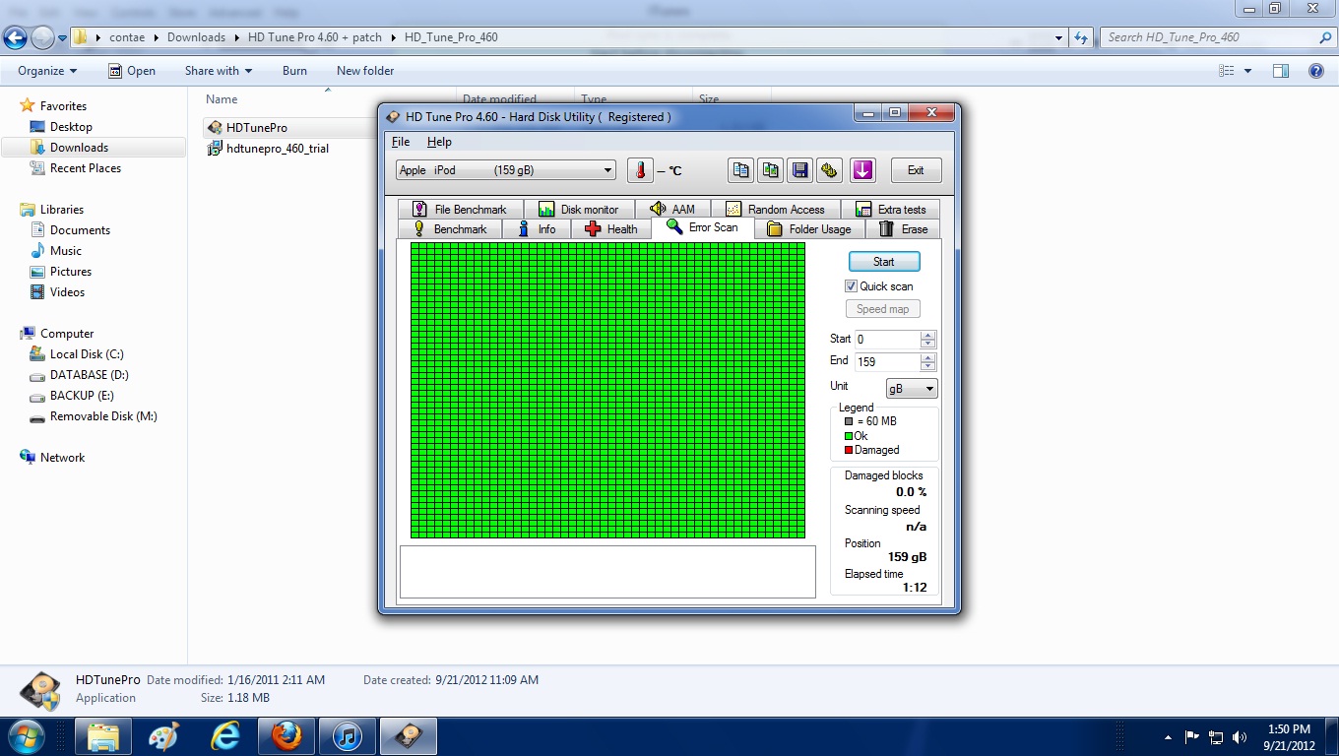This screenshot has width=1339, height=756.
Task: Expand the Organize menu in Explorer
Action: (x=46, y=71)
